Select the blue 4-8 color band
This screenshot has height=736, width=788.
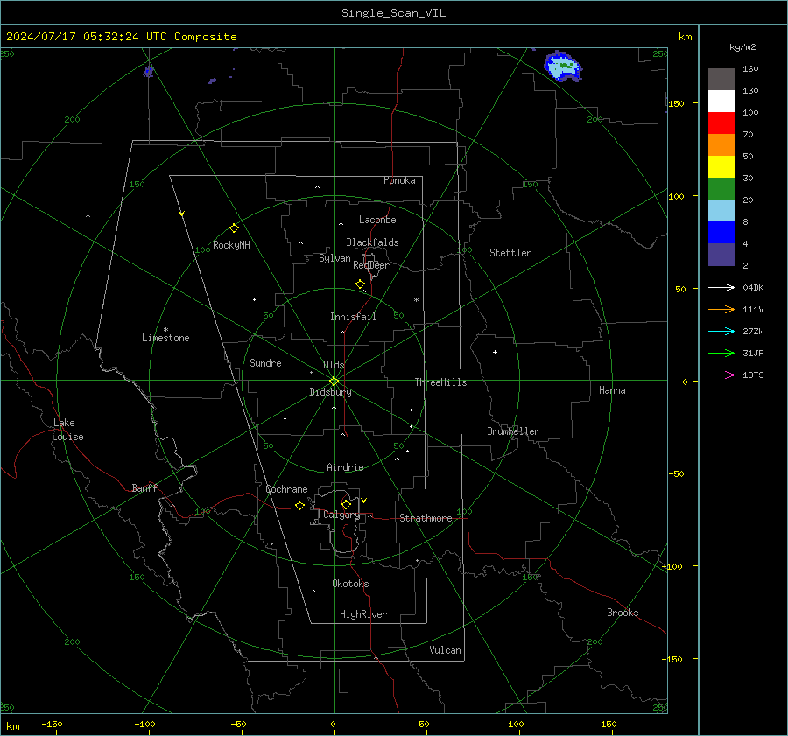coord(721,233)
